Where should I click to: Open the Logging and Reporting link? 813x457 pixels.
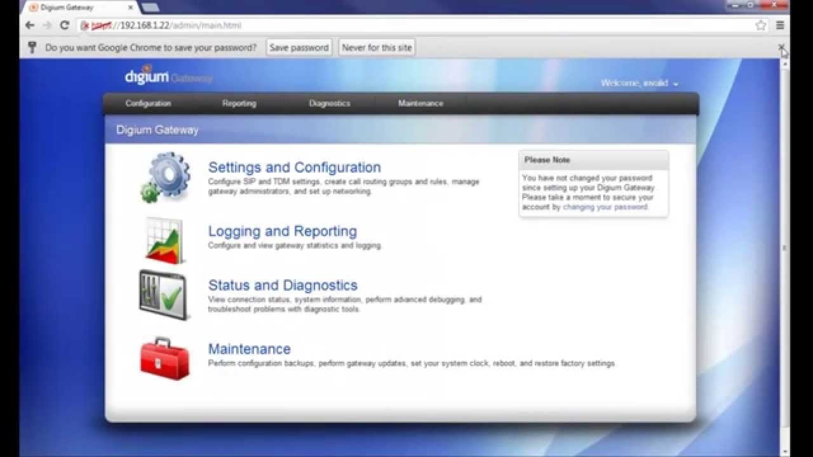[x=283, y=231]
